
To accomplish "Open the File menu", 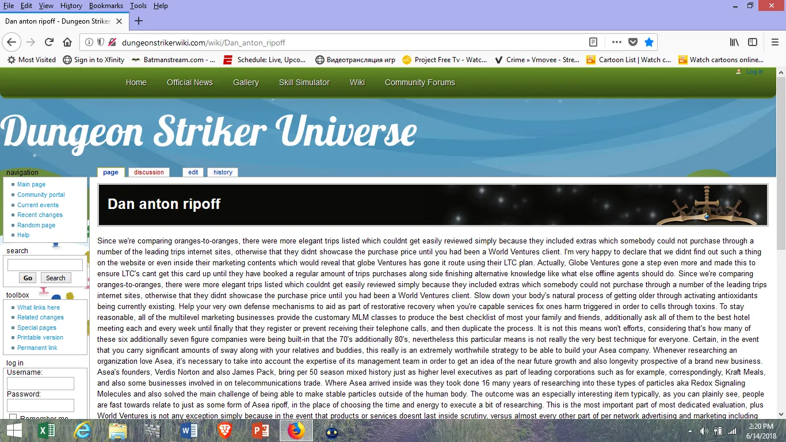I will [x=9, y=6].
